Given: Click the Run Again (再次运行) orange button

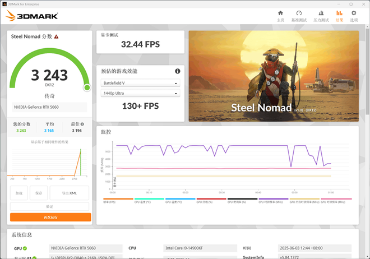Looking at the screenshot, I should (x=50, y=216).
